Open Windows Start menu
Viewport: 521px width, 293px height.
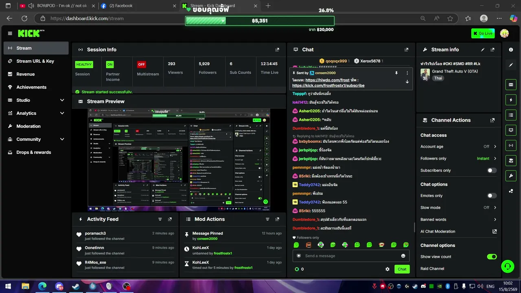pos(8,286)
